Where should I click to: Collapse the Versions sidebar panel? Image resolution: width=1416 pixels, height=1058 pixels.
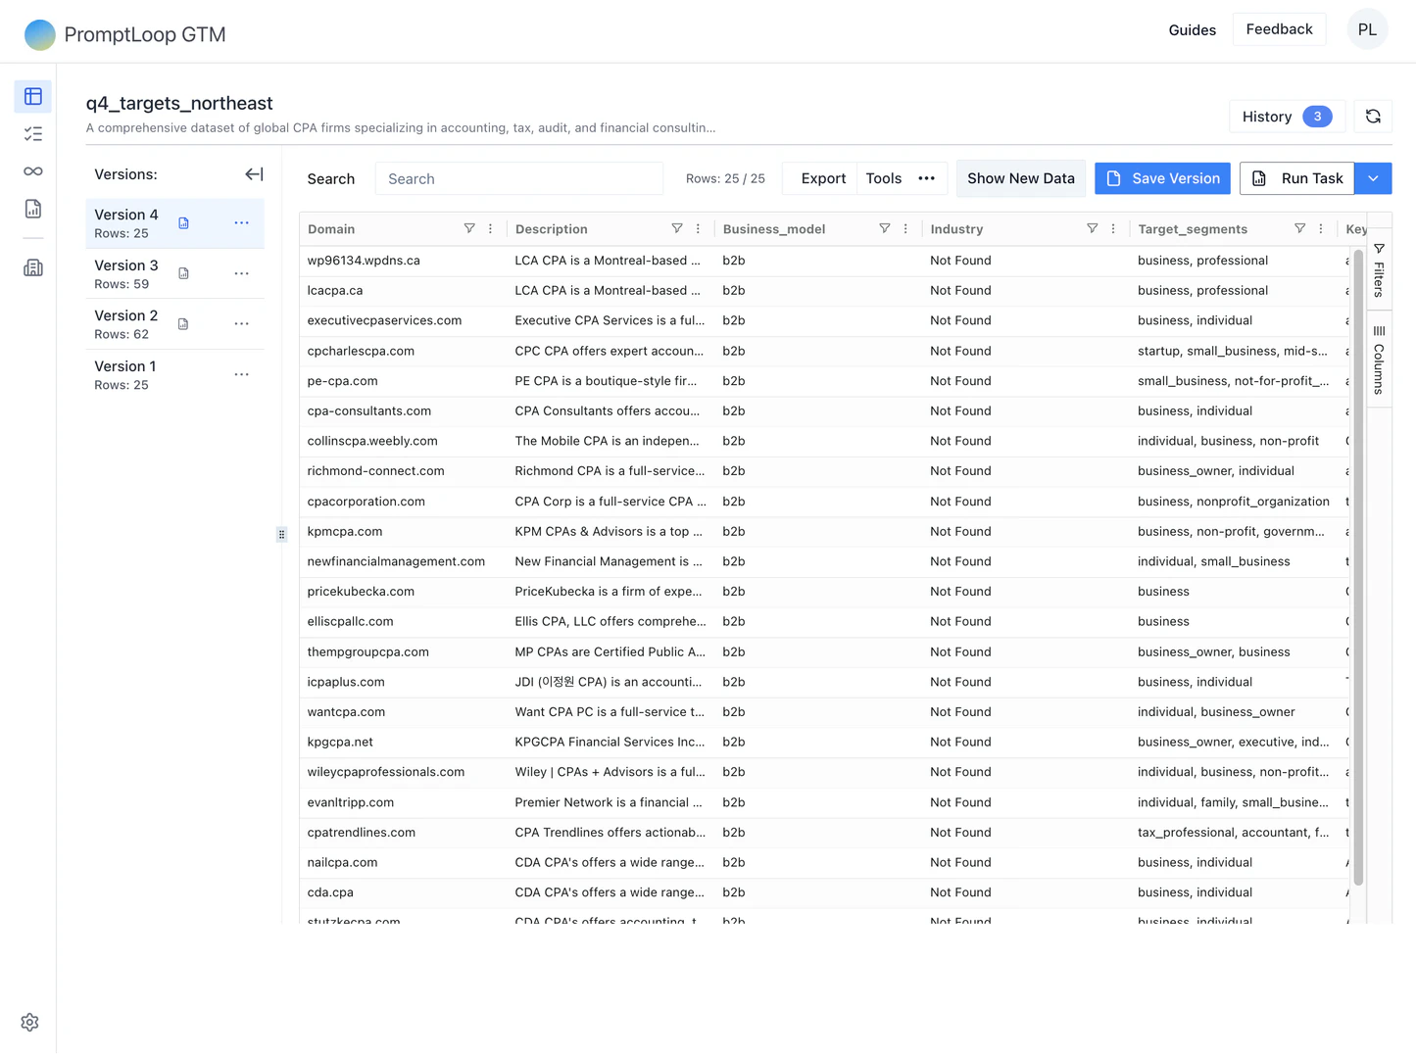coord(254,174)
